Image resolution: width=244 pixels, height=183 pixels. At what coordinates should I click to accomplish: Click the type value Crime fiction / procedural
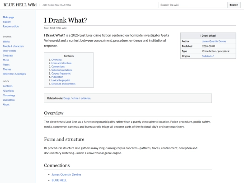coord(216,51)
